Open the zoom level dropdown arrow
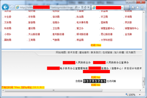Image resolution: width=147 pixels, height=98 pixels. pos(140,95)
